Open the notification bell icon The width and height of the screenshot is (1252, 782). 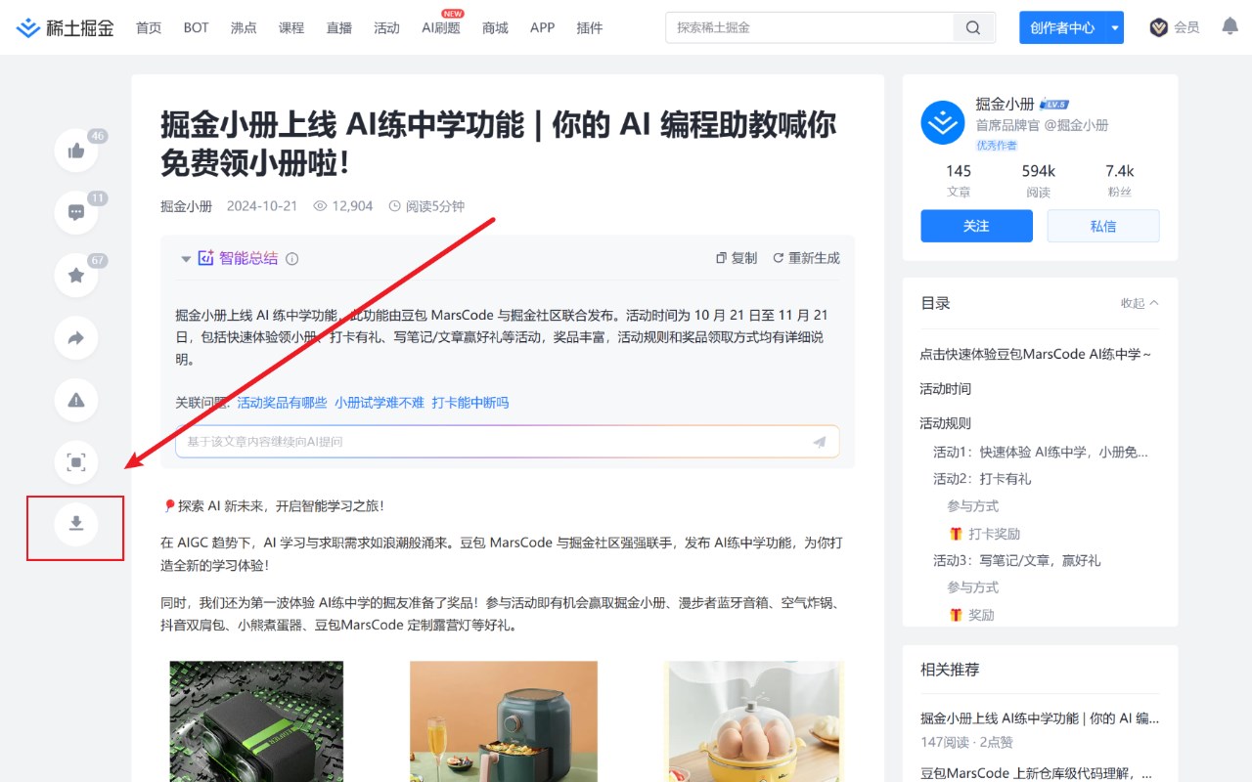[1230, 27]
